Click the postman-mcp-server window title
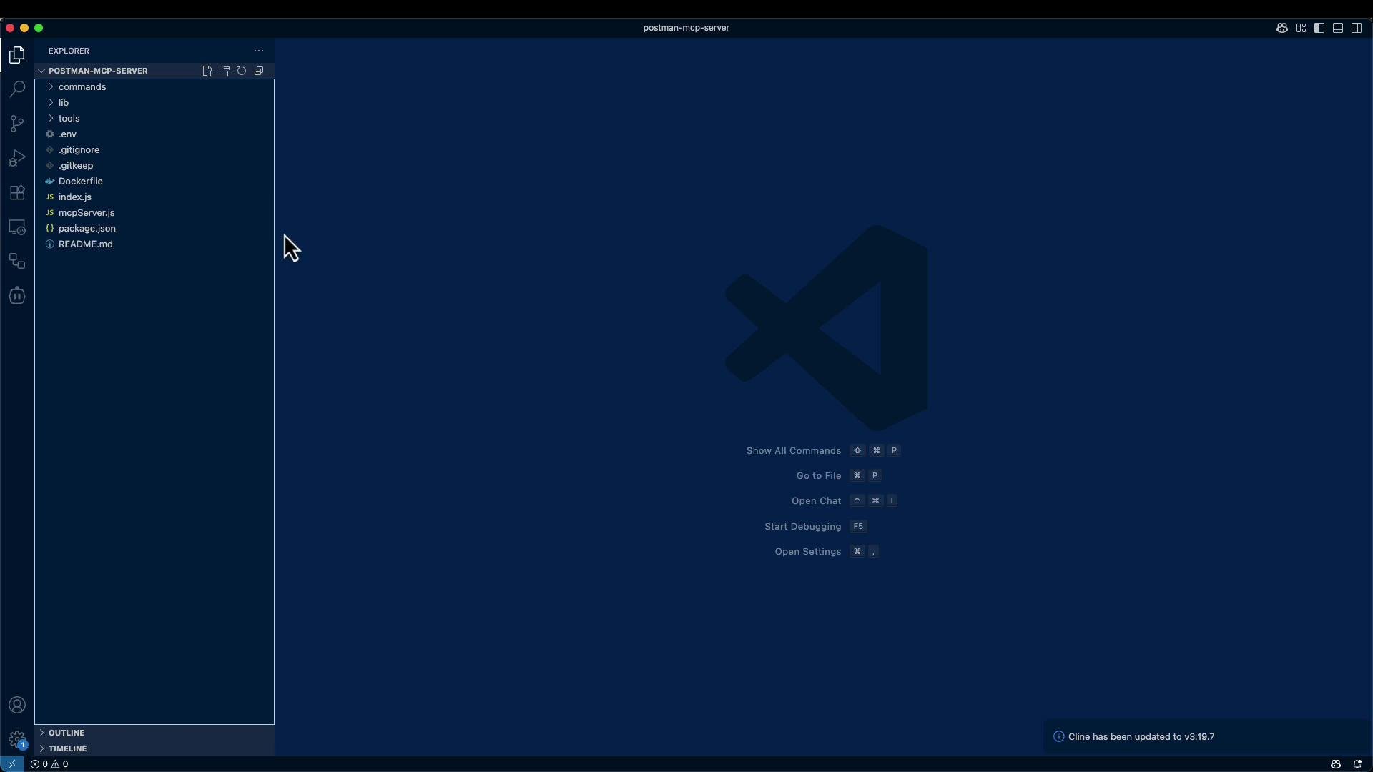 [686, 28]
